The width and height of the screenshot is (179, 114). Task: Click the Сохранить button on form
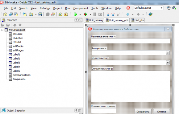(143, 112)
